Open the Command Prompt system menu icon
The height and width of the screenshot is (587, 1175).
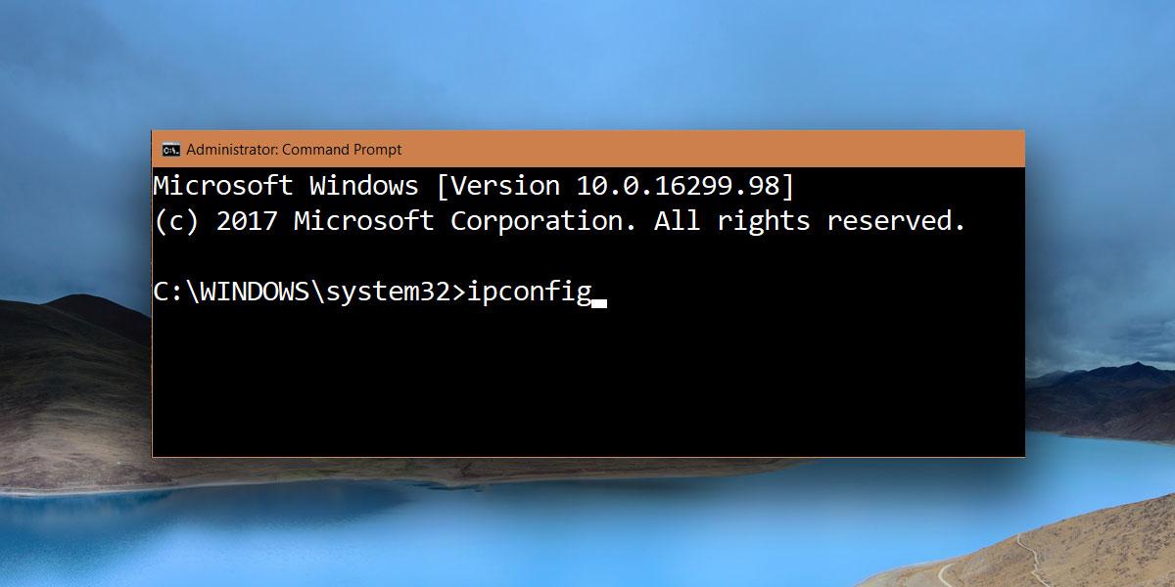[x=170, y=150]
